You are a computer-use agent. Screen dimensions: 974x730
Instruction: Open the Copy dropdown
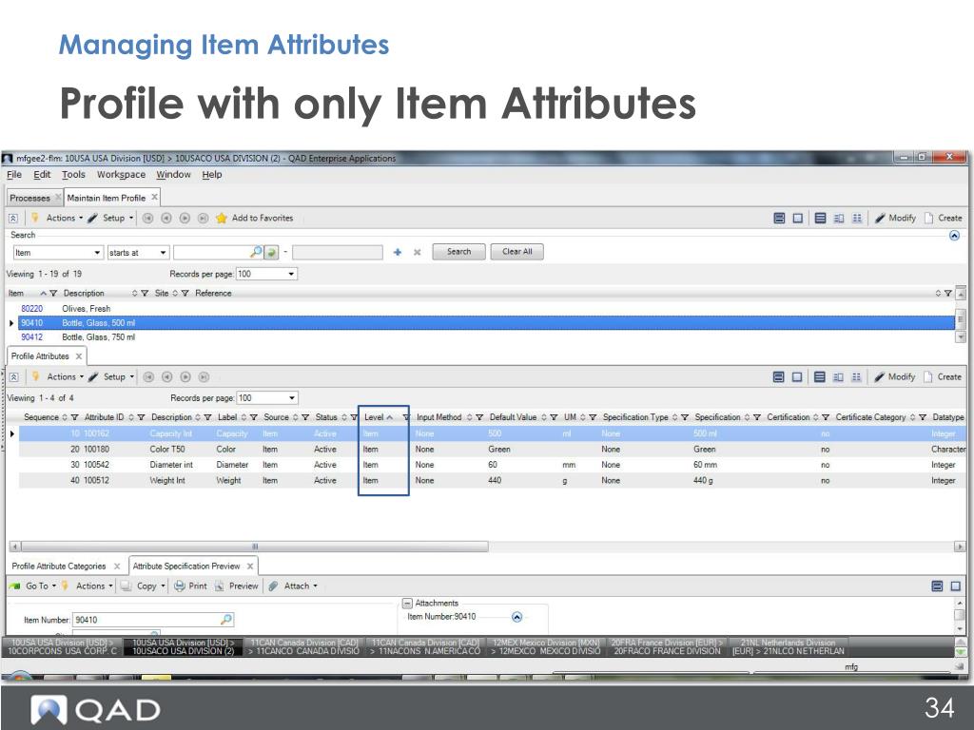click(x=151, y=586)
